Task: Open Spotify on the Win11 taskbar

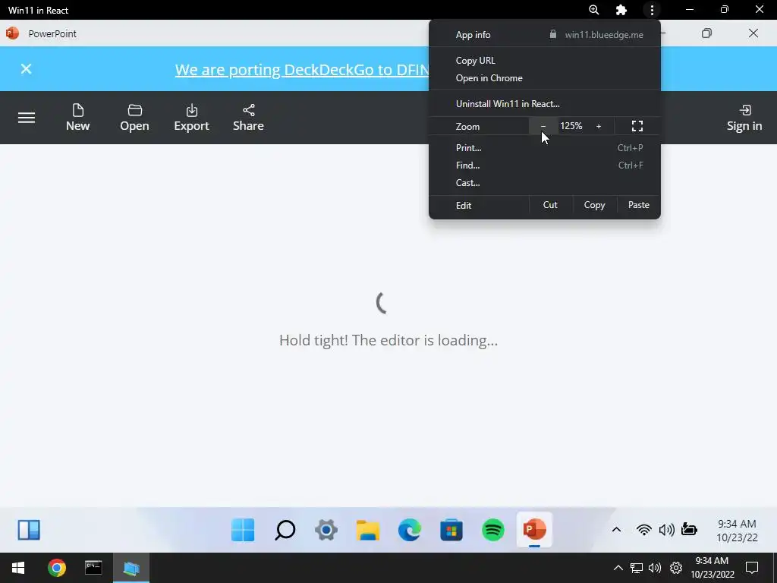Action: pos(493,530)
